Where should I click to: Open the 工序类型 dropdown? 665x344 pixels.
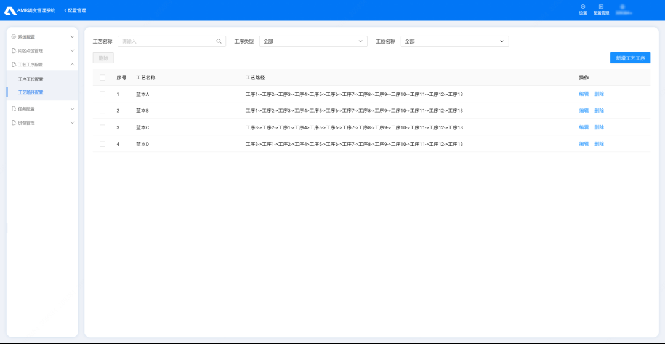pyautogui.click(x=313, y=41)
